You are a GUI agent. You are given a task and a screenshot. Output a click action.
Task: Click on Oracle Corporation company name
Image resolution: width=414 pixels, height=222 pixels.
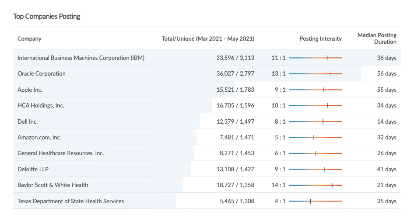pos(42,73)
